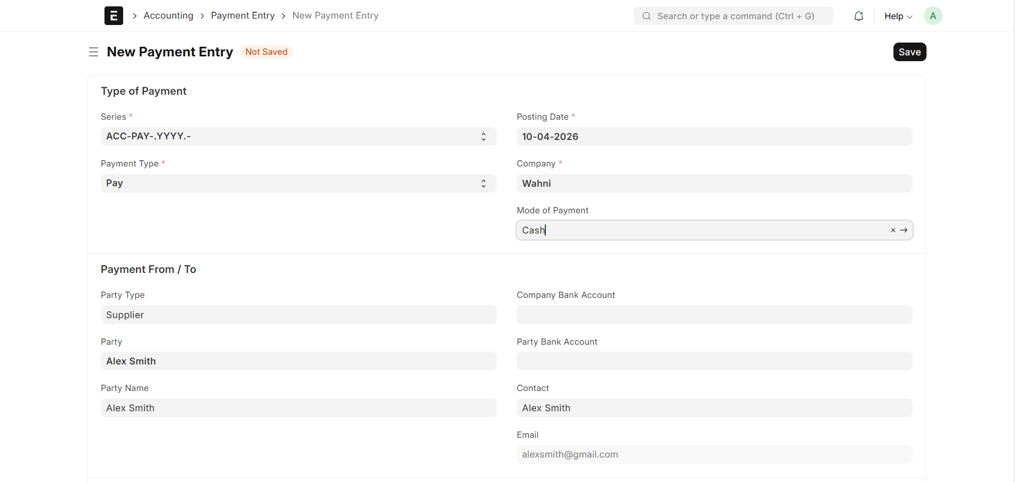Viewport: 1015px width, 482px height.
Task: Click the Email field
Action: coord(714,454)
